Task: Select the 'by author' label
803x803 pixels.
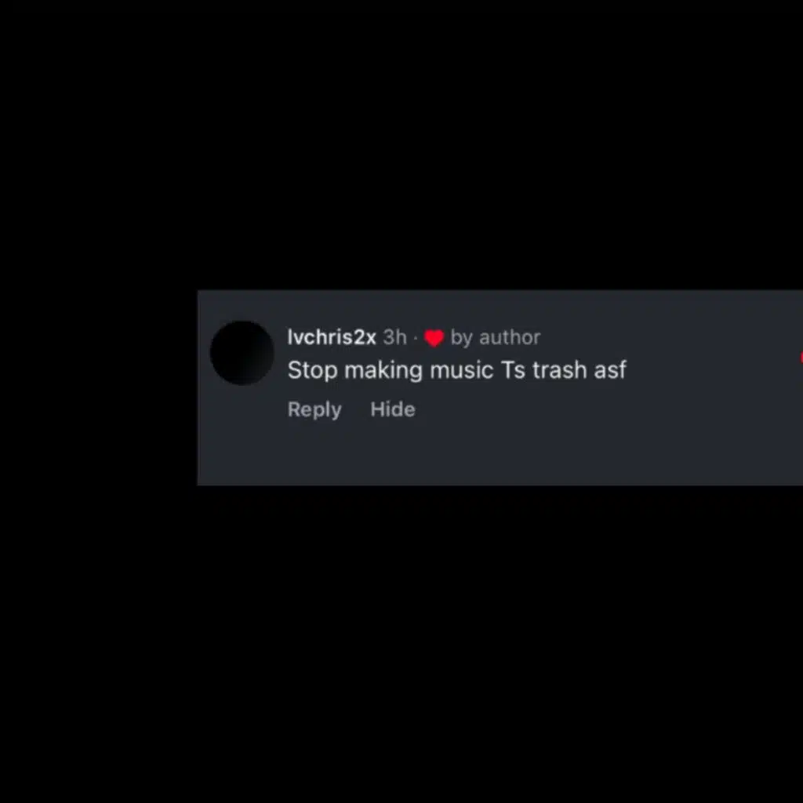Action: point(496,337)
